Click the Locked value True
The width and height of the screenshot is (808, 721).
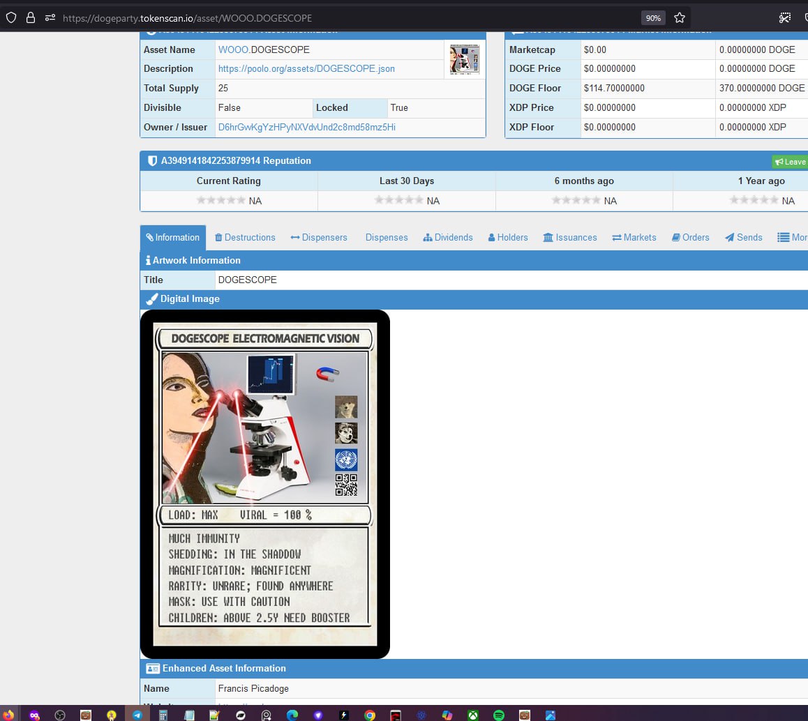[399, 107]
